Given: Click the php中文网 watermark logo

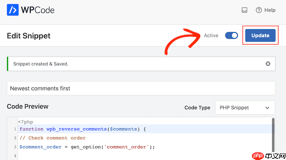Looking at the screenshot, I should (268, 156).
